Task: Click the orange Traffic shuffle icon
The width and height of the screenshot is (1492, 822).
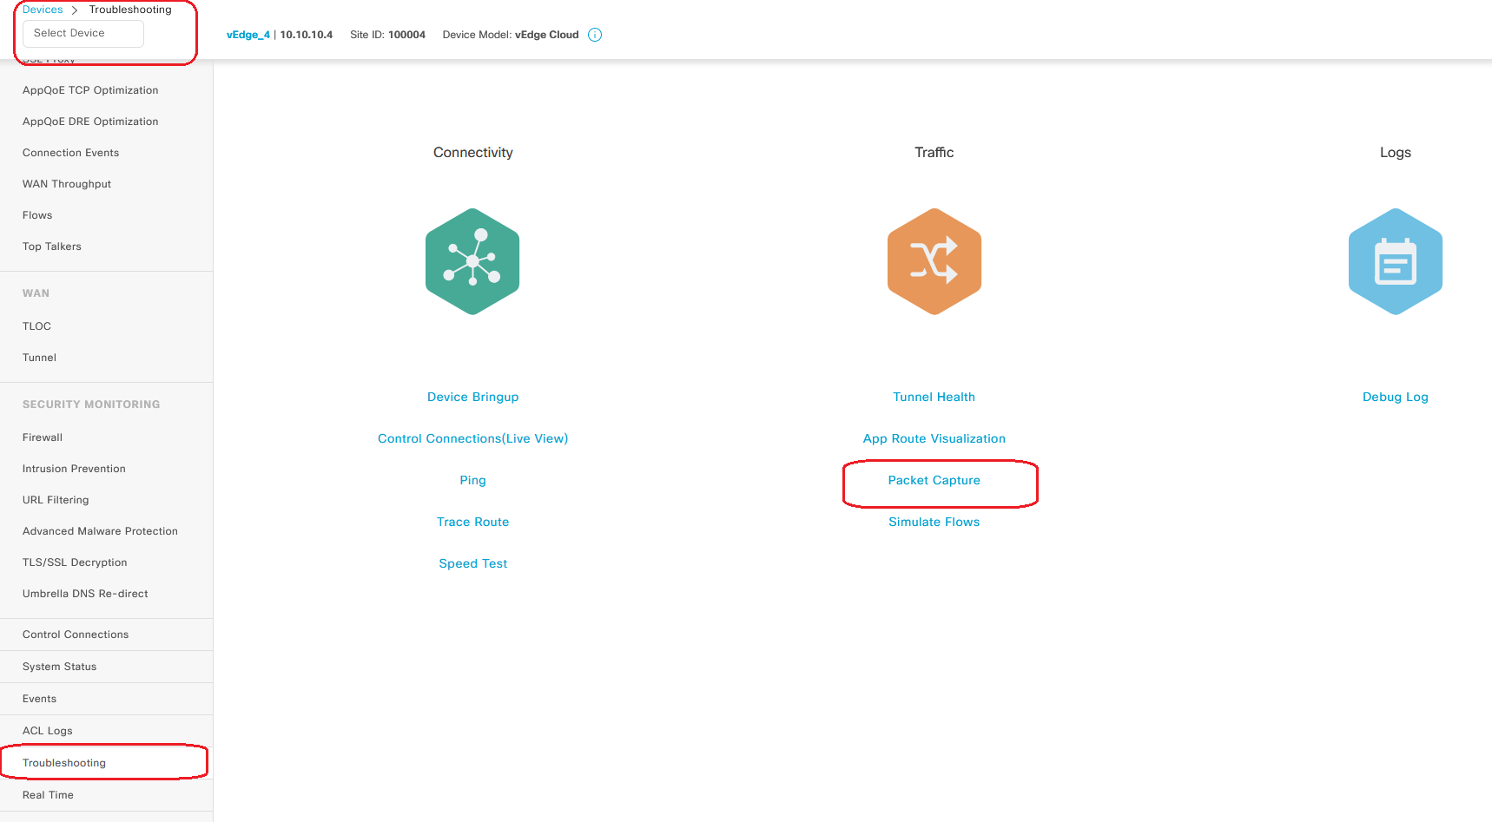Action: [934, 261]
